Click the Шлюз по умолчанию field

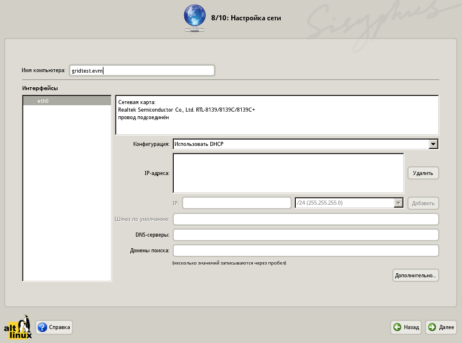pos(306,219)
